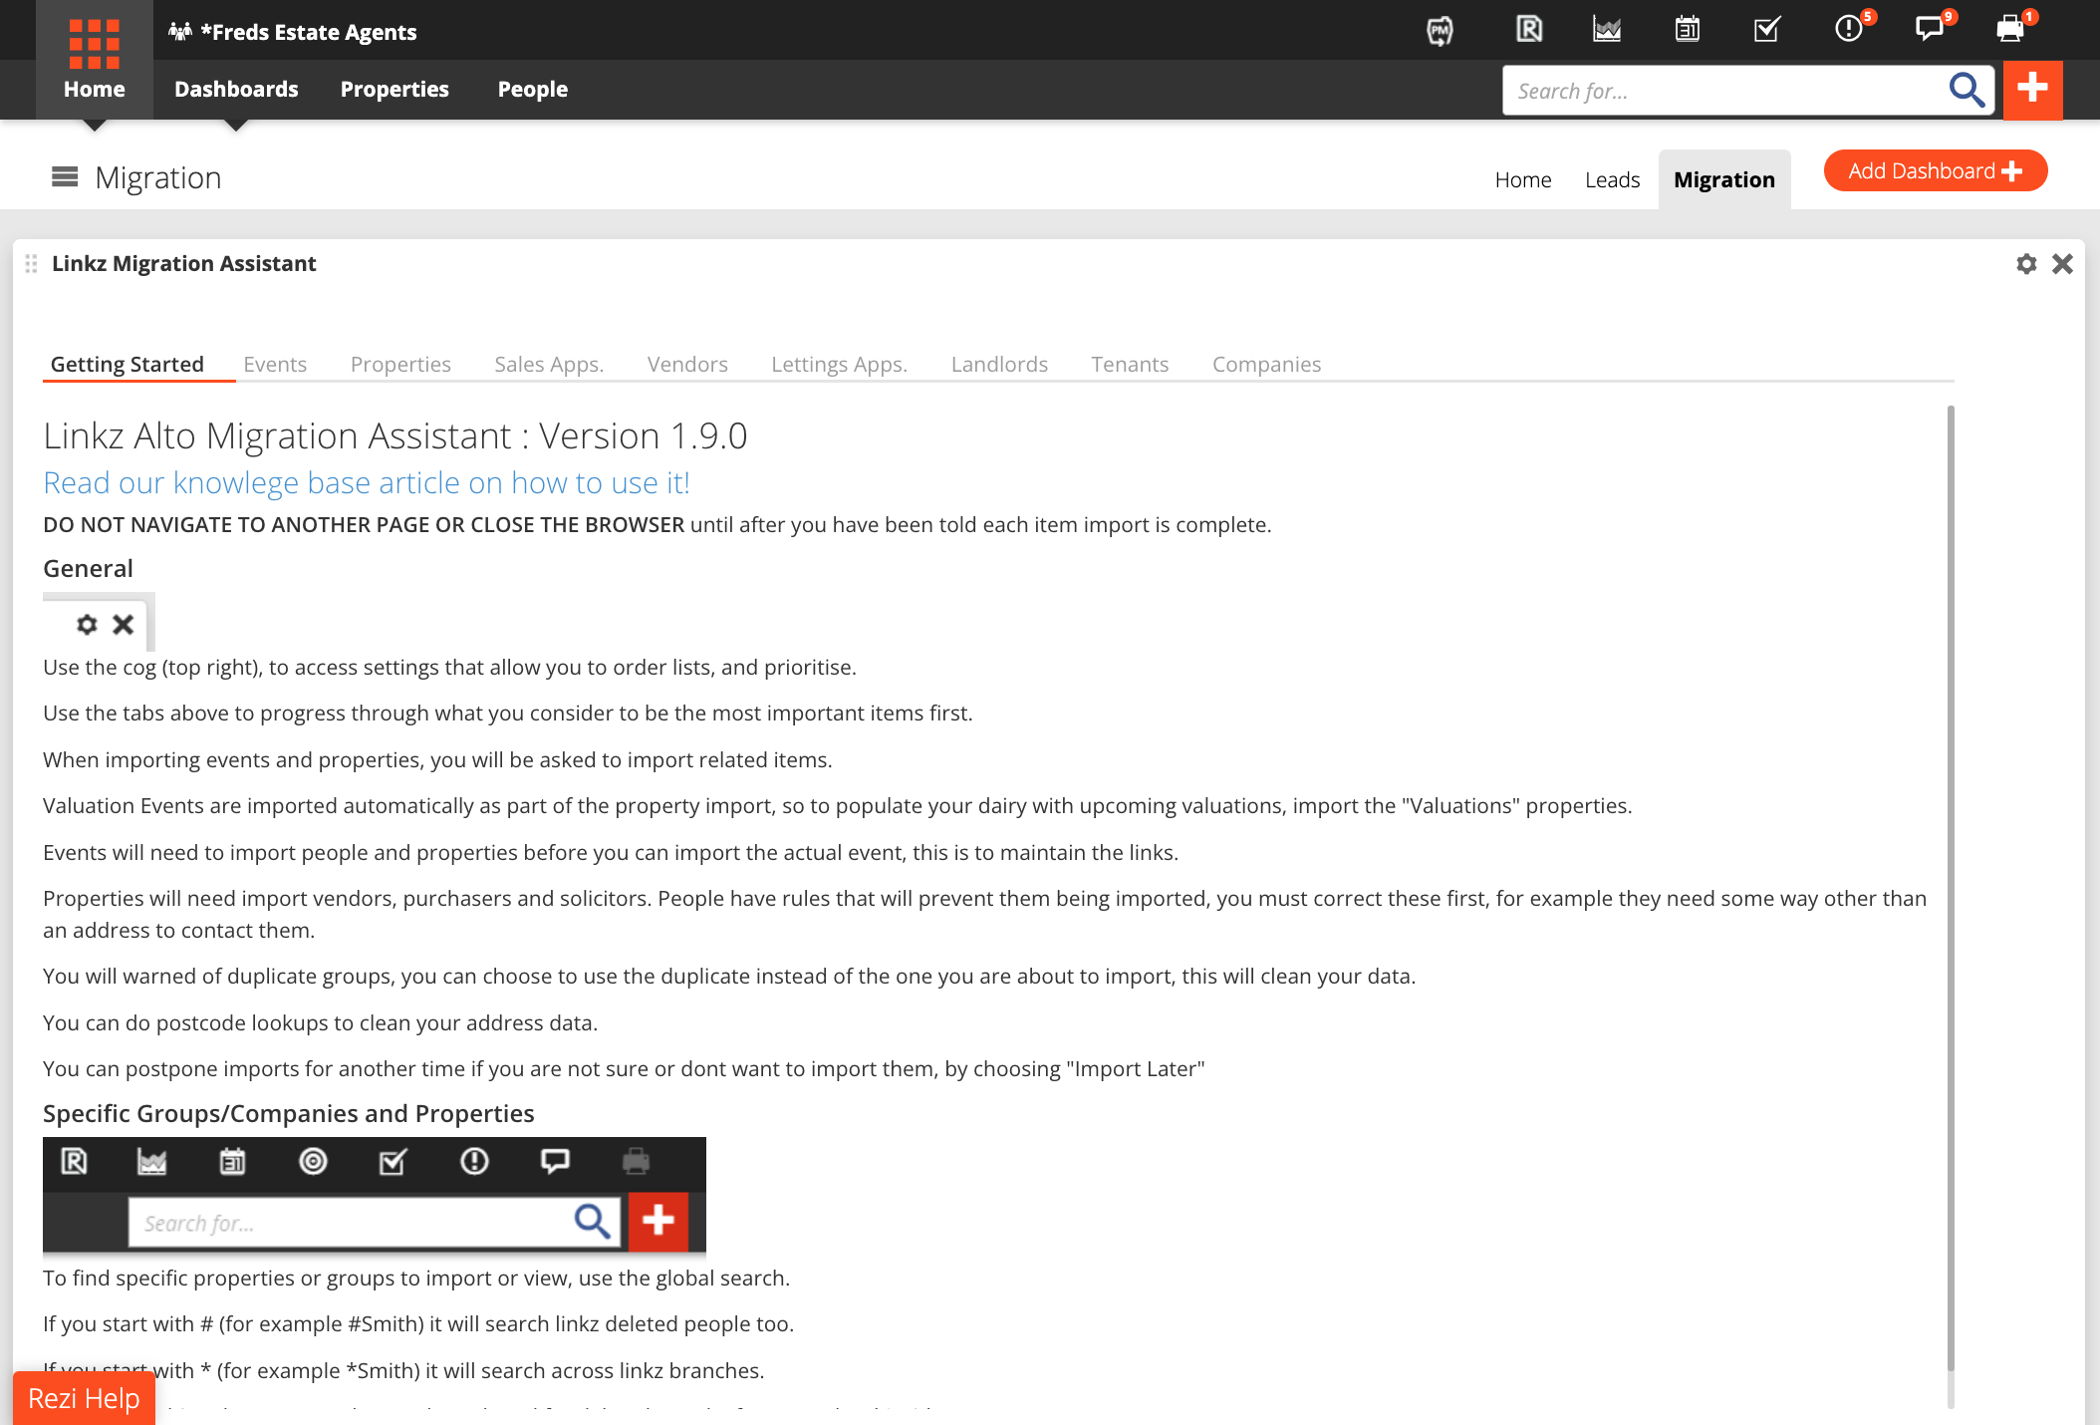Open the Home grid apps icon

point(95,44)
